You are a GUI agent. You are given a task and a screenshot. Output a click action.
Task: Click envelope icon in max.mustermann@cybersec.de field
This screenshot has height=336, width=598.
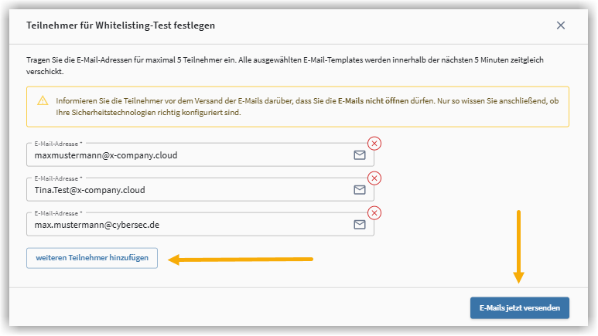click(359, 224)
